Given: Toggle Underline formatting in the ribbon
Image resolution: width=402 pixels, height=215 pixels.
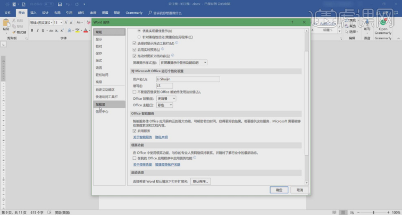Looking at the screenshot, I should click(x=43, y=30).
